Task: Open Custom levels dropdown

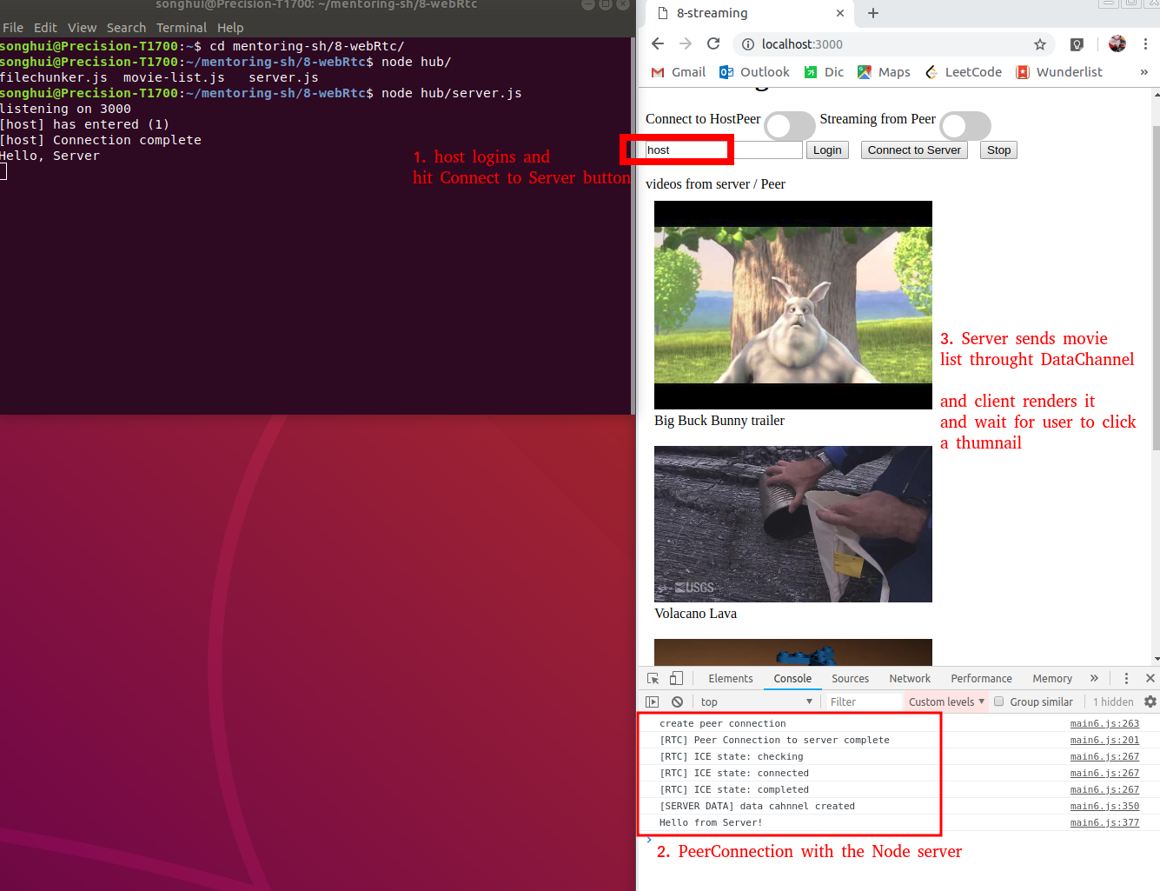Action: (x=946, y=701)
